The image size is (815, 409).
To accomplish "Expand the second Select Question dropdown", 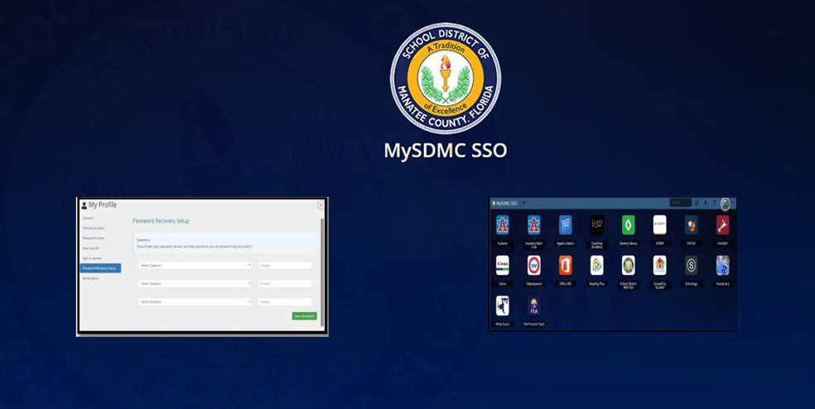I will pos(195,284).
